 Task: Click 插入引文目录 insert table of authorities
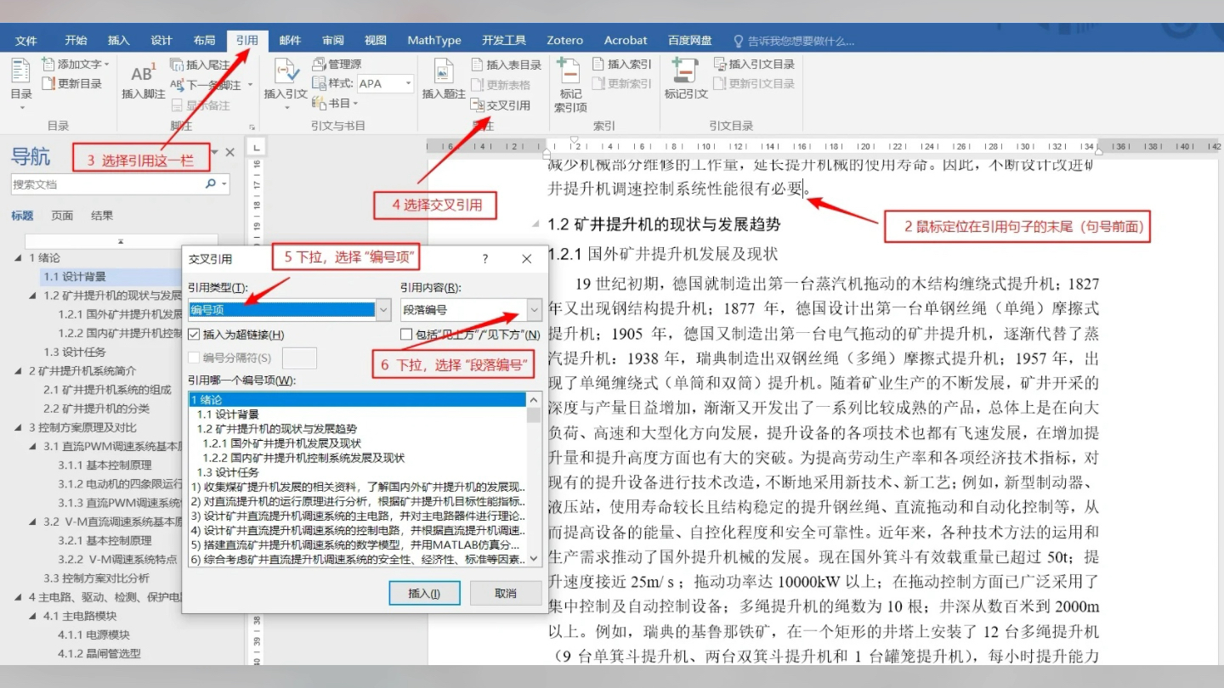pyautogui.click(x=754, y=65)
